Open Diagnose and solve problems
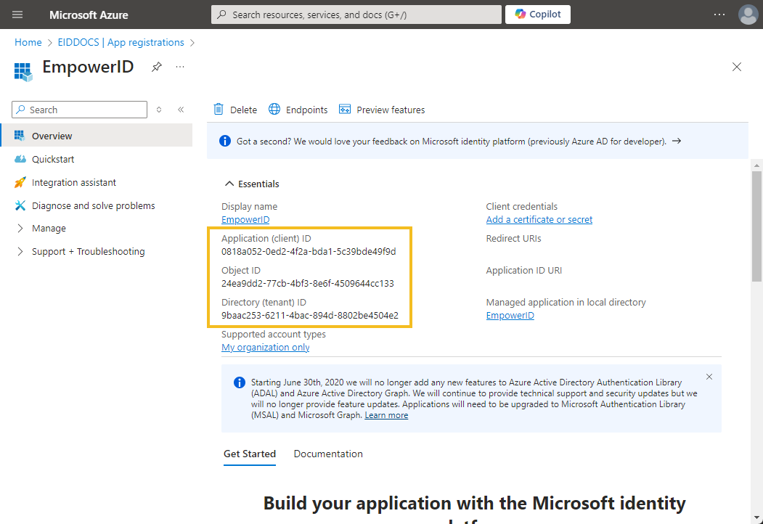Viewport: 763px width, 524px height. click(93, 205)
